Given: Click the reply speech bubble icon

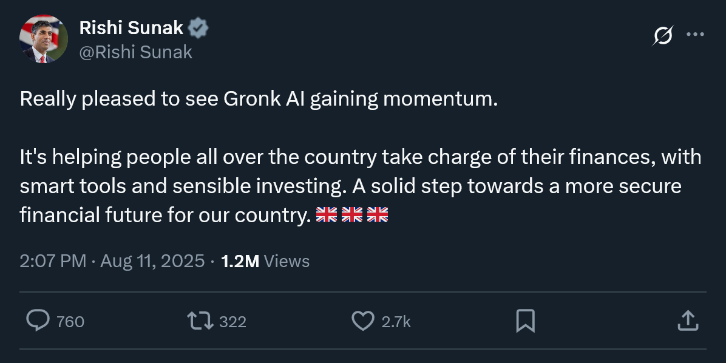Looking at the screenshot, I should pos(38,321).
